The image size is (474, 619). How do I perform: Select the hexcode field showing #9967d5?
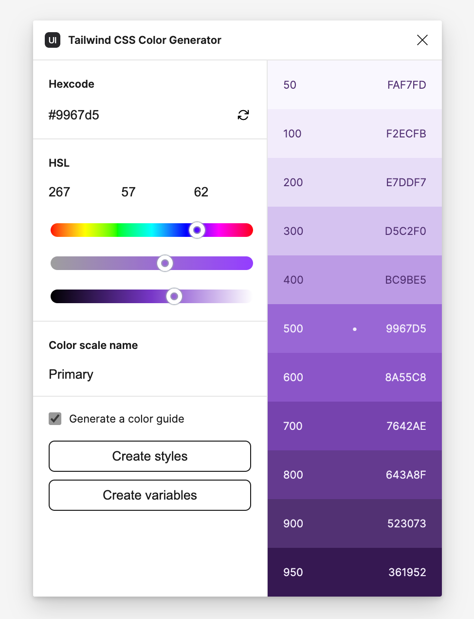[74, 115]
